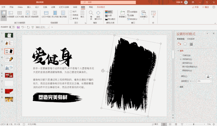Image resolution: width=217 pixels, height=126 pixels.
Task: Click Fit to Window (适应窗口大小)
Action: tap(98, 15)
